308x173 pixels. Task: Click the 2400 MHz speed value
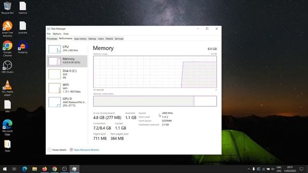tap(167, 113)
